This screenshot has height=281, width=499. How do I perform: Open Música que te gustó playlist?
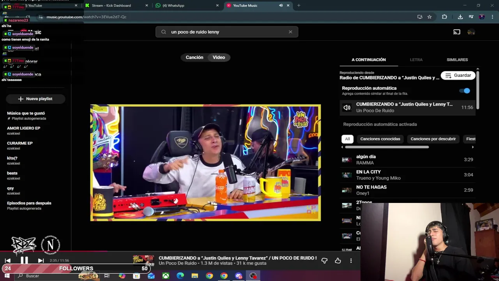(26, 116)
